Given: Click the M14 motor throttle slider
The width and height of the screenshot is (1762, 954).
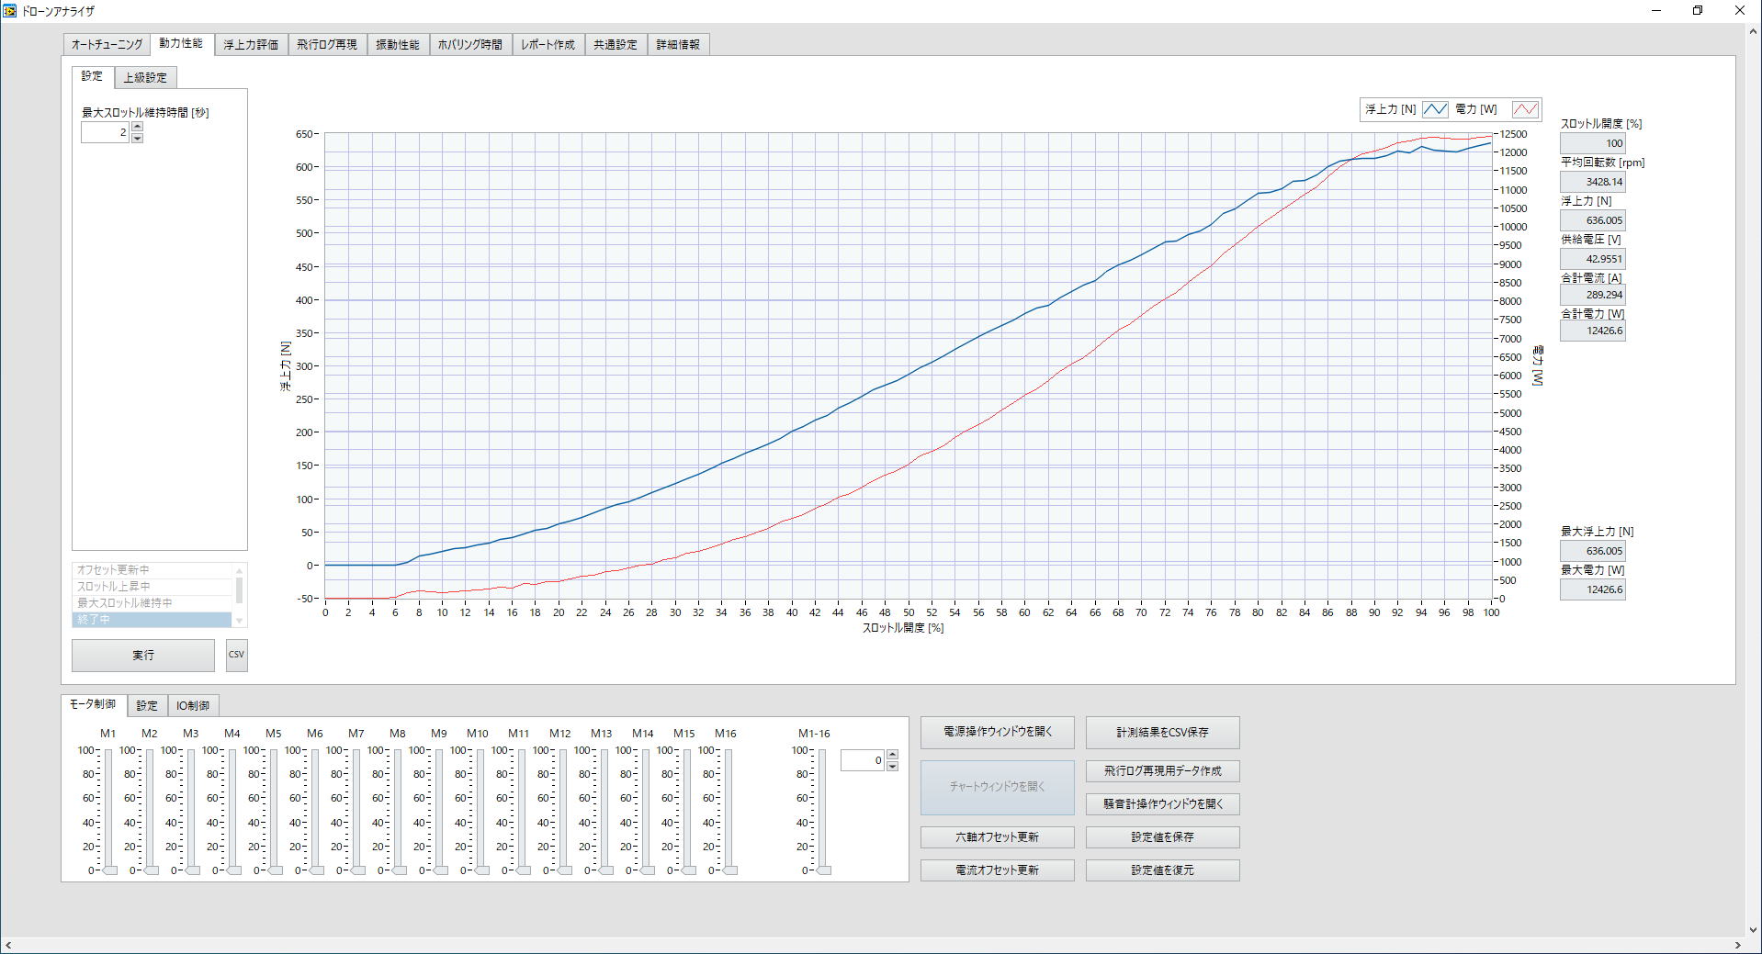Looking at the screenshot, I should click(647, 810).
